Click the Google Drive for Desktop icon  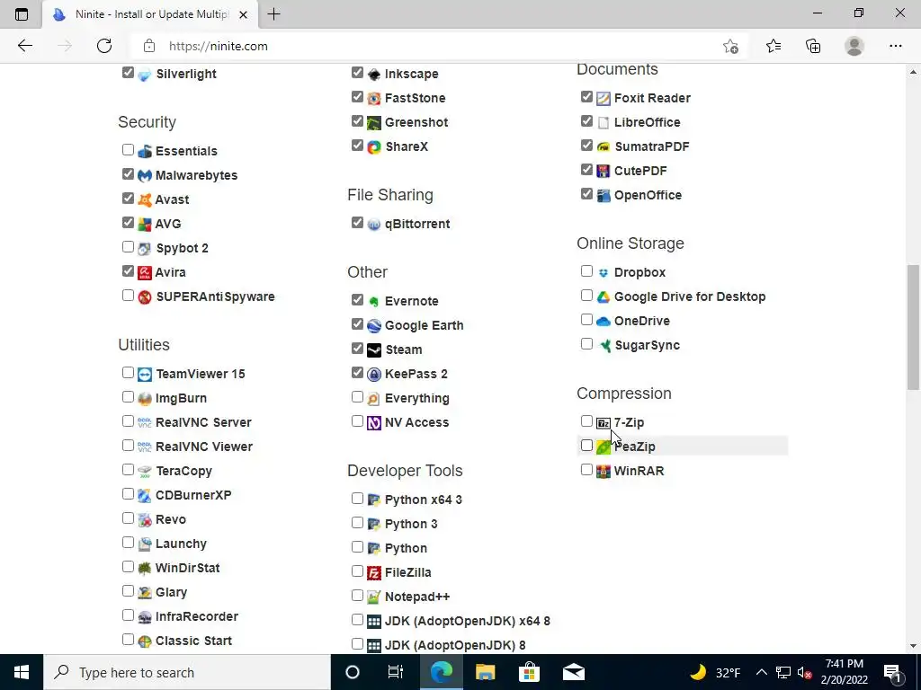click(x=604, y=296)
